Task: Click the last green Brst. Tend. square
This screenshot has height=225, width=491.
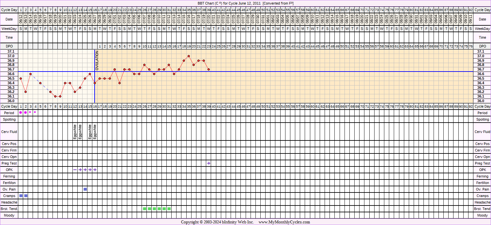Action: (169, 209)
